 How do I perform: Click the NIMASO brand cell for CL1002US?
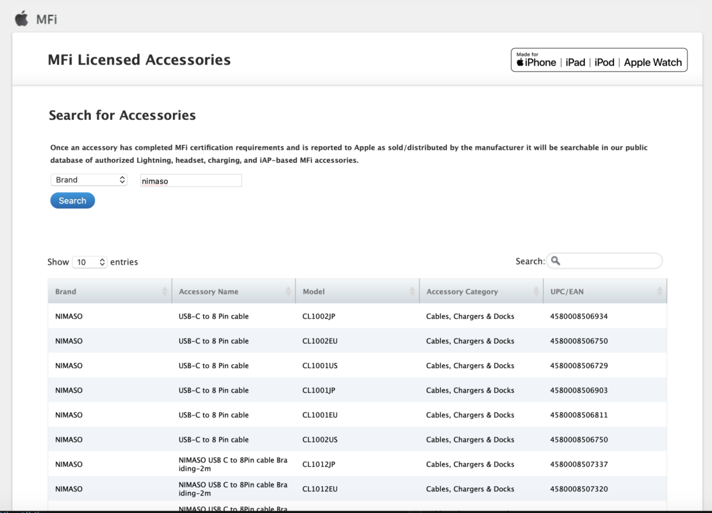tap(69, 439)
